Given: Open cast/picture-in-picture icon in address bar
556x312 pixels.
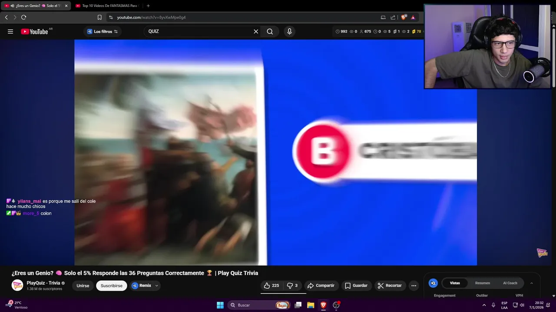Looking at the screenshot, I should (x=383, y=17).
